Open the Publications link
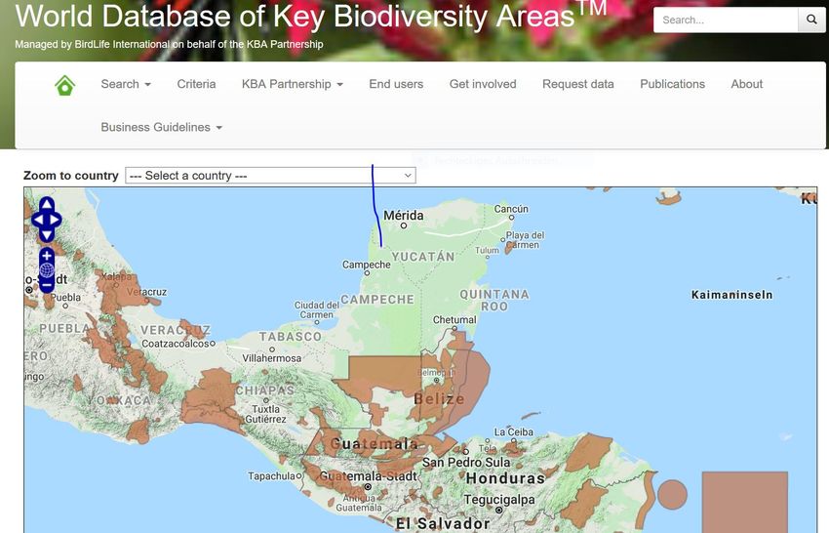The height and width of the screenshot is (533, 829). (x=672, y=84)
